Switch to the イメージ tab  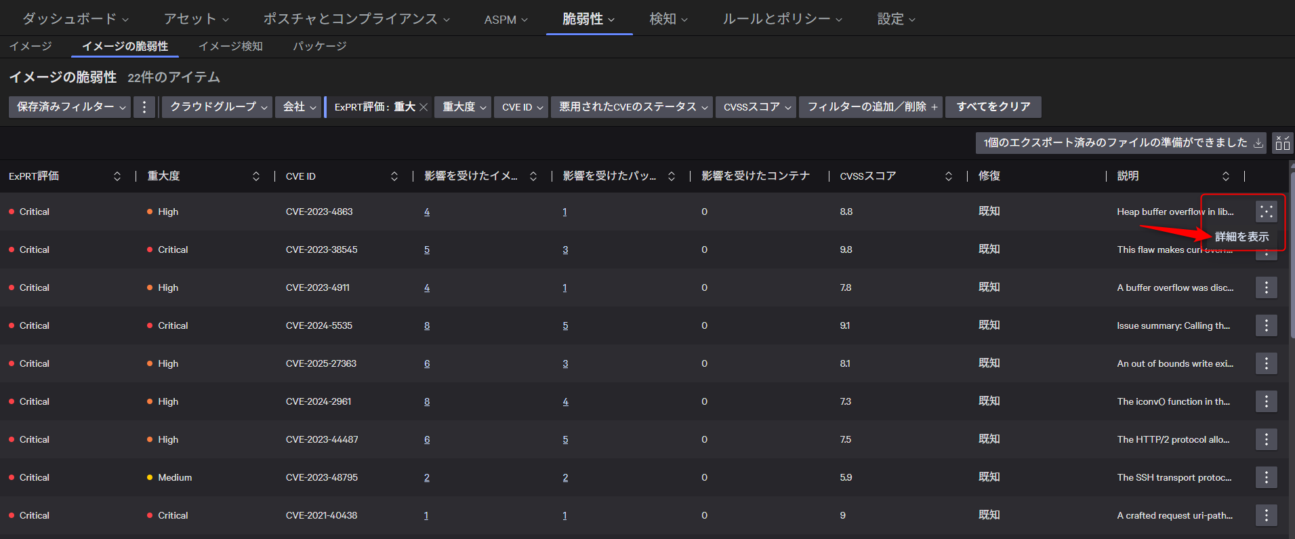tap(30, 46)
